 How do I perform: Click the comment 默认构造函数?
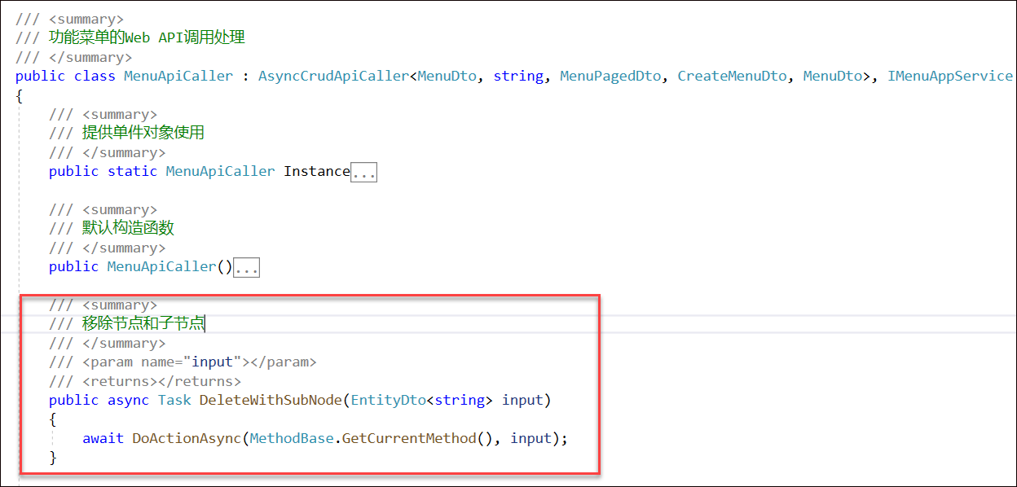pyautogui.click(x=128, y=228)
